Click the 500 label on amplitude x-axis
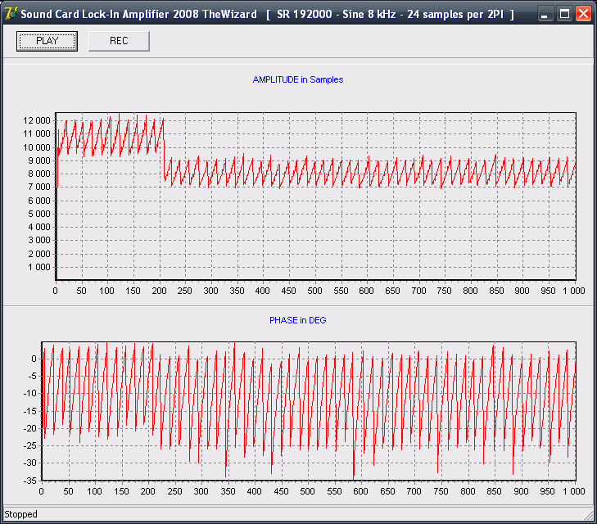Image resolution: width=597 pixels, height=524 pixels. [314, 291]
